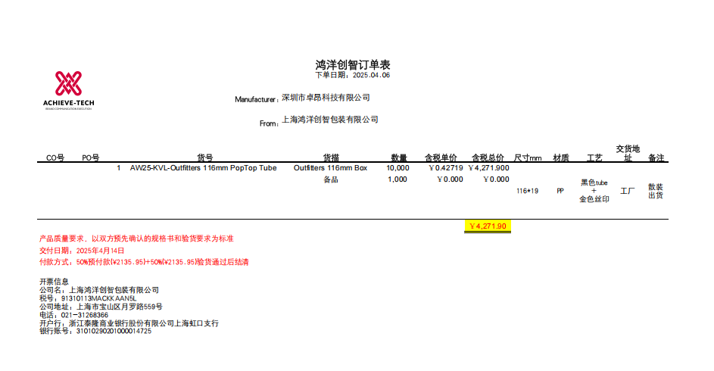Click the size value 116*19
Screen dimensions: 714x371
coord(527,192)
